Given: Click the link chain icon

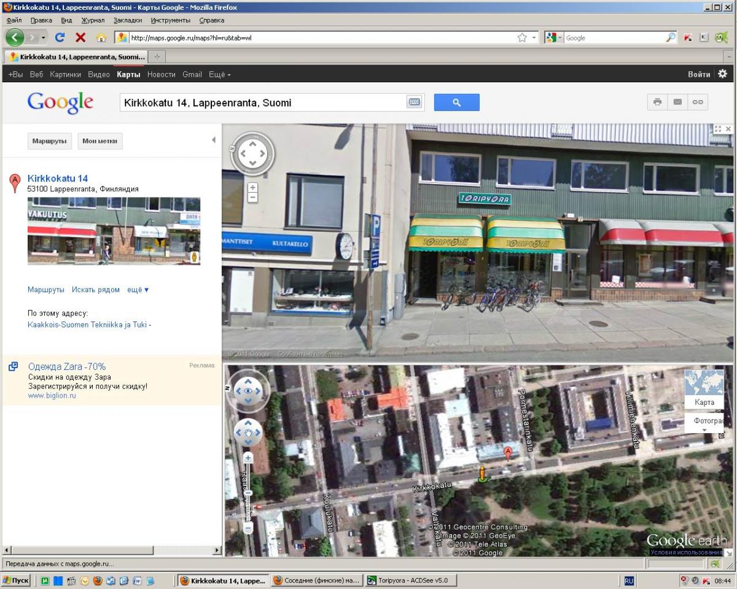Looking at the screenshot, I should [x=698, y=102].
